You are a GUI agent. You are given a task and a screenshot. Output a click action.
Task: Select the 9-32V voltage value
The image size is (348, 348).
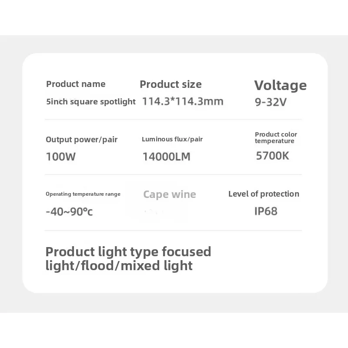271,103
